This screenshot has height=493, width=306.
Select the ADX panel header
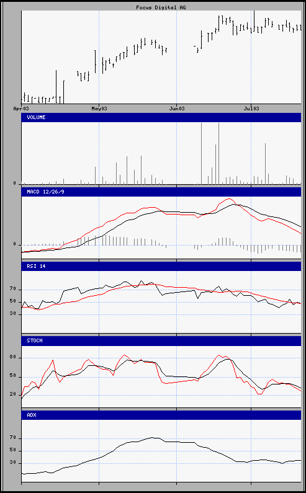click(161, 415)
